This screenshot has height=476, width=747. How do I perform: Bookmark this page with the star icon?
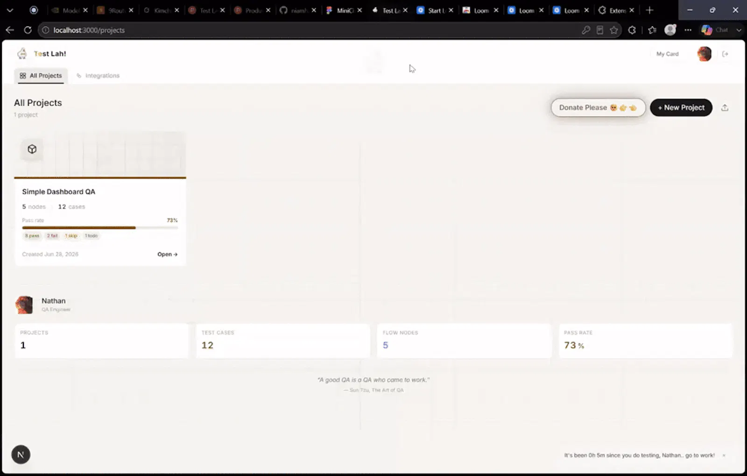614,30
